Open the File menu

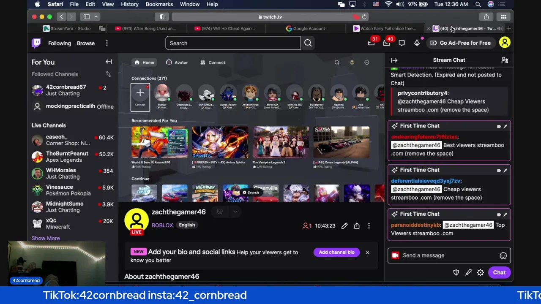pyautogui.click(x=74, y=4)
